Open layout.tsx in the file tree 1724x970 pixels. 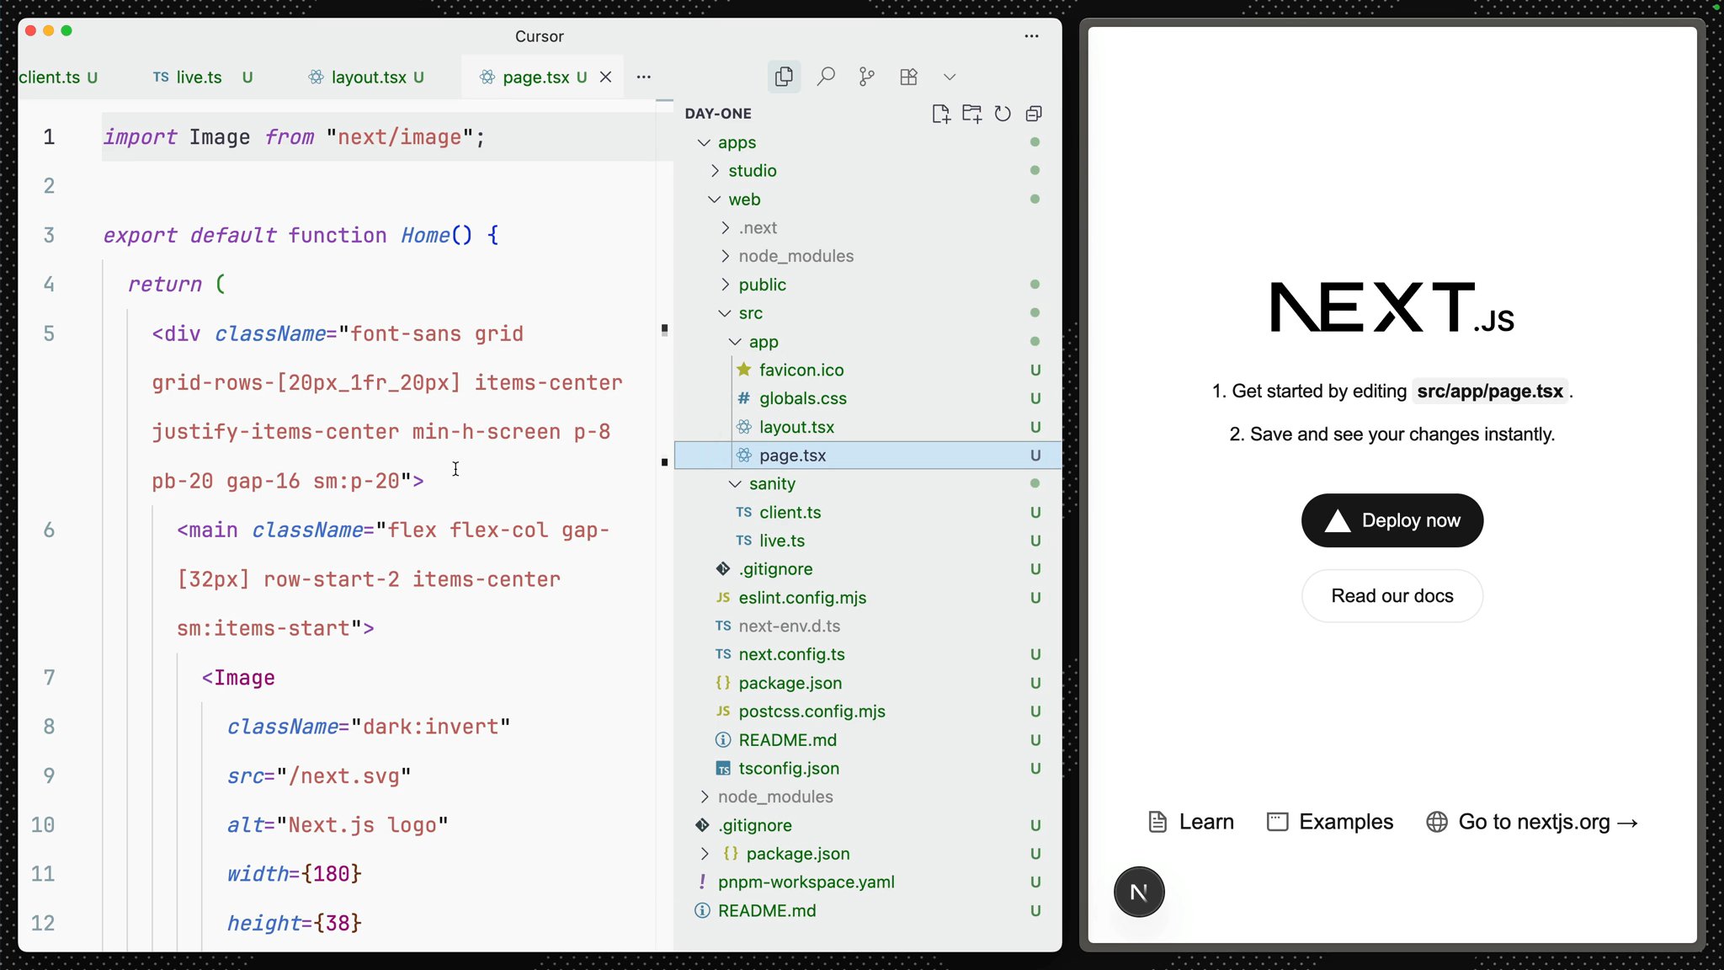(868, 427)
